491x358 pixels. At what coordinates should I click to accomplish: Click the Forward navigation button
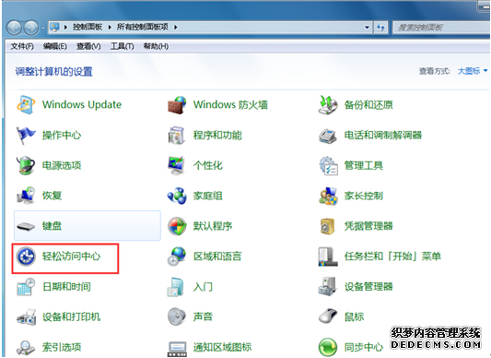click(x=31, y=28)
